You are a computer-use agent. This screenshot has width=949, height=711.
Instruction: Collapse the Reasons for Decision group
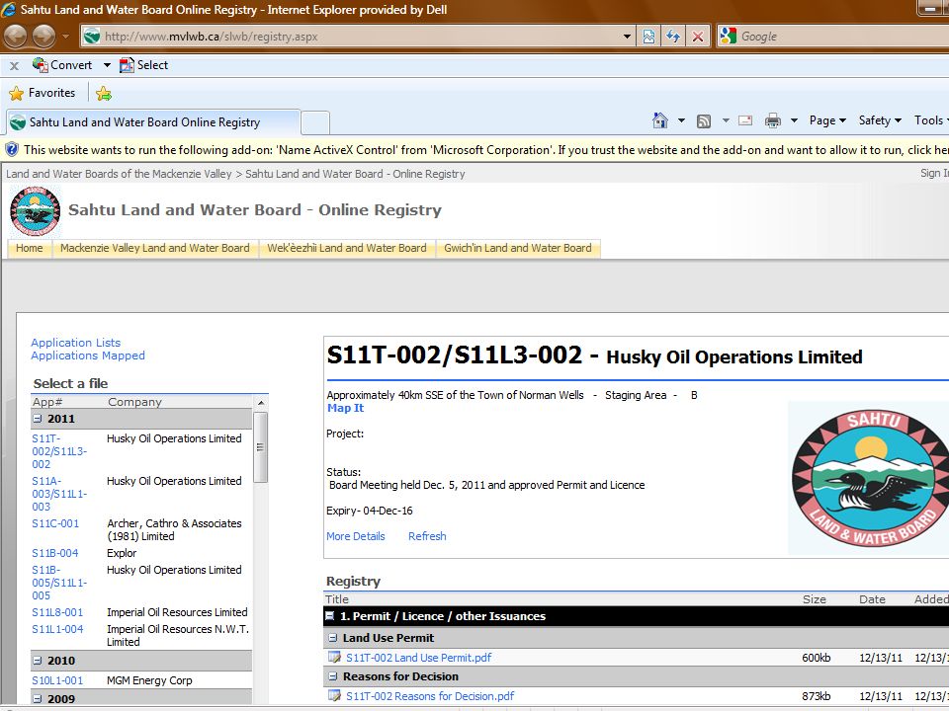(x=333, y=675)
